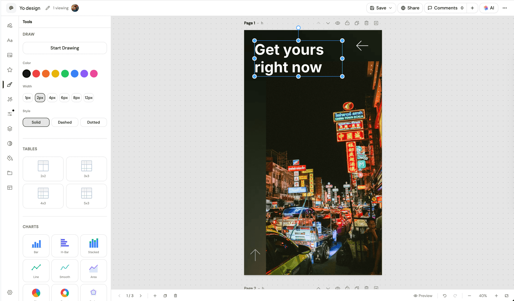Open the star favorites sidebar panel

pyautogui.click(x=10, y=70)
